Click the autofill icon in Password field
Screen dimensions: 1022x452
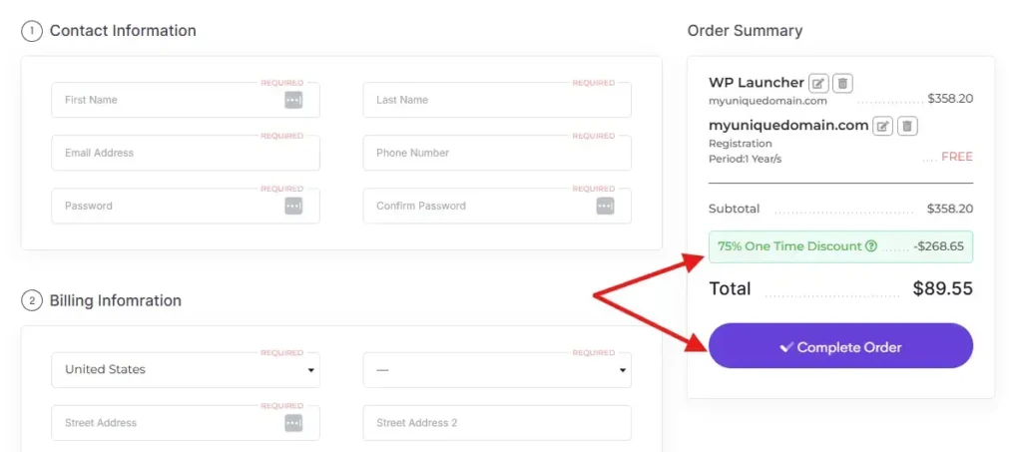coord(293,206)
